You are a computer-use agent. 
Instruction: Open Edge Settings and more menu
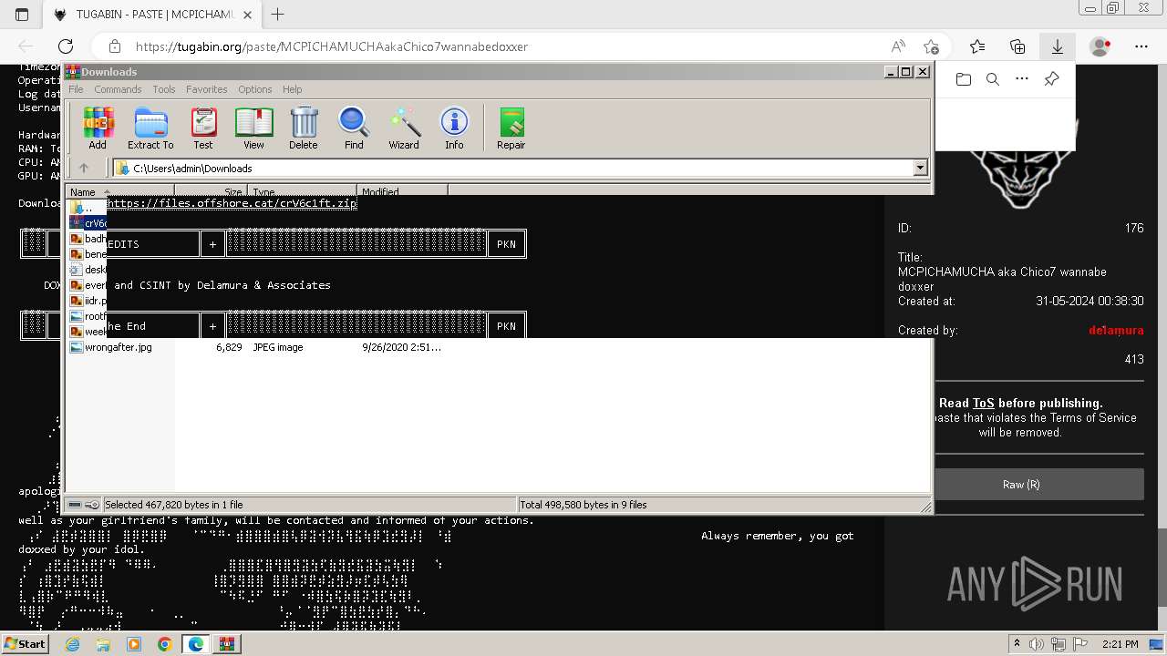click(x=1141, y=46)
